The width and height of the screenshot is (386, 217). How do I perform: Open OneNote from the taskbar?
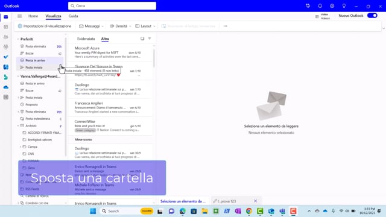tap(238, 211)
